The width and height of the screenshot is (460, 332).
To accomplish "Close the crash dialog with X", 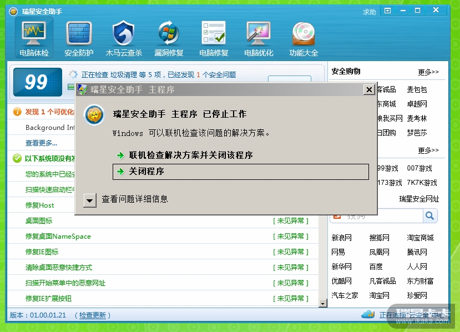I will point(369,89).
